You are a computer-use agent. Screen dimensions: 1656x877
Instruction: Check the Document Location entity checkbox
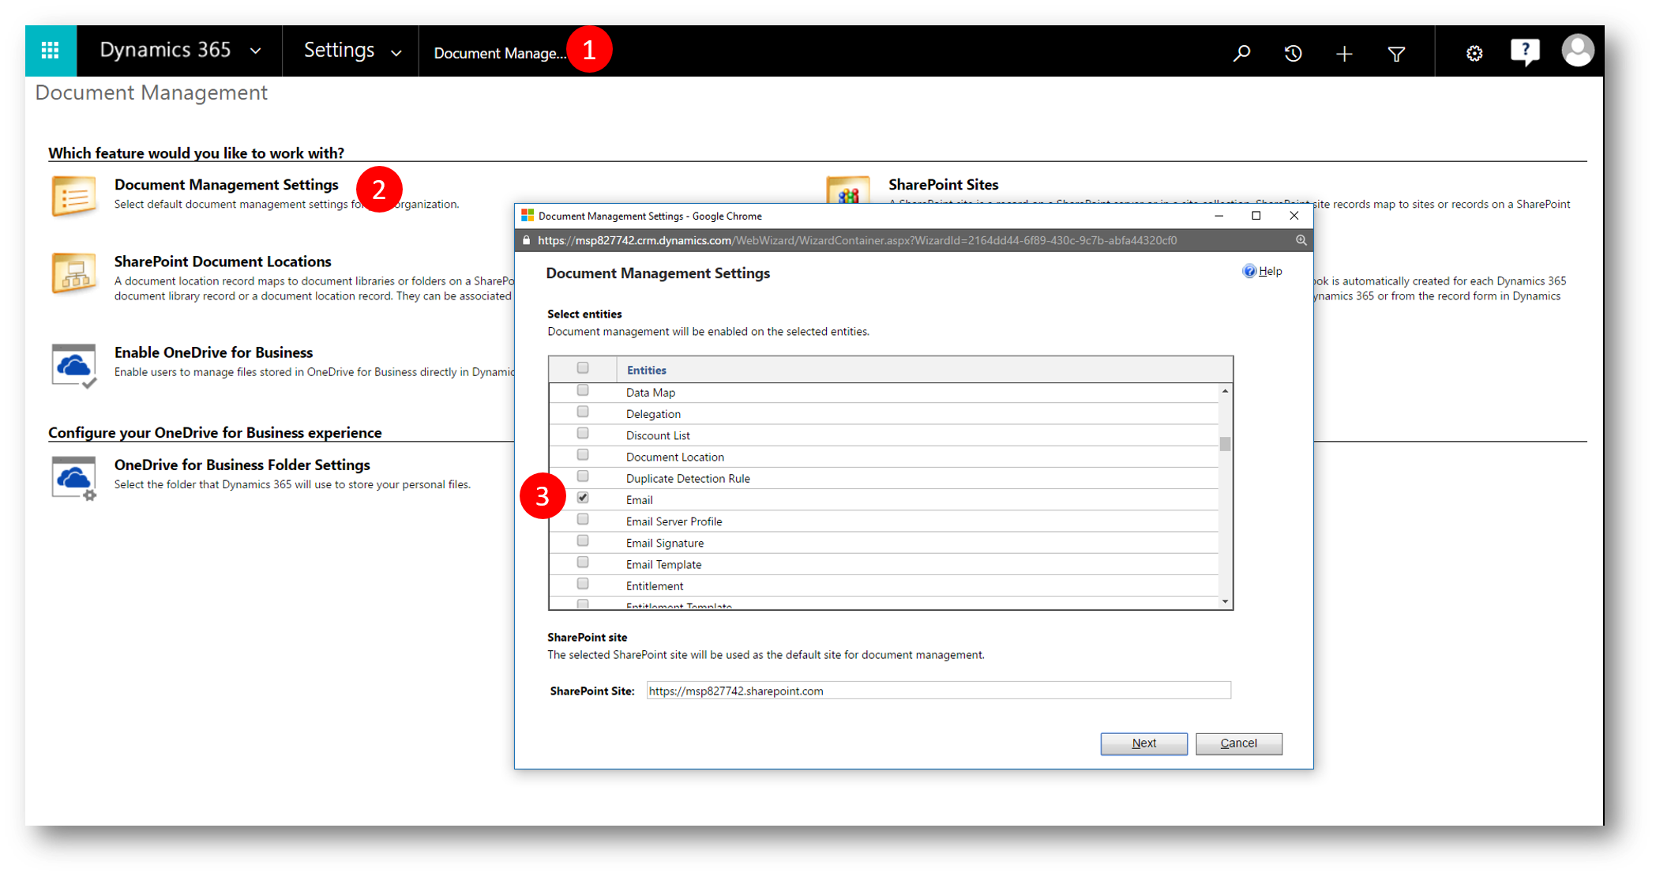pyautogui.click(x=583, y=454)
